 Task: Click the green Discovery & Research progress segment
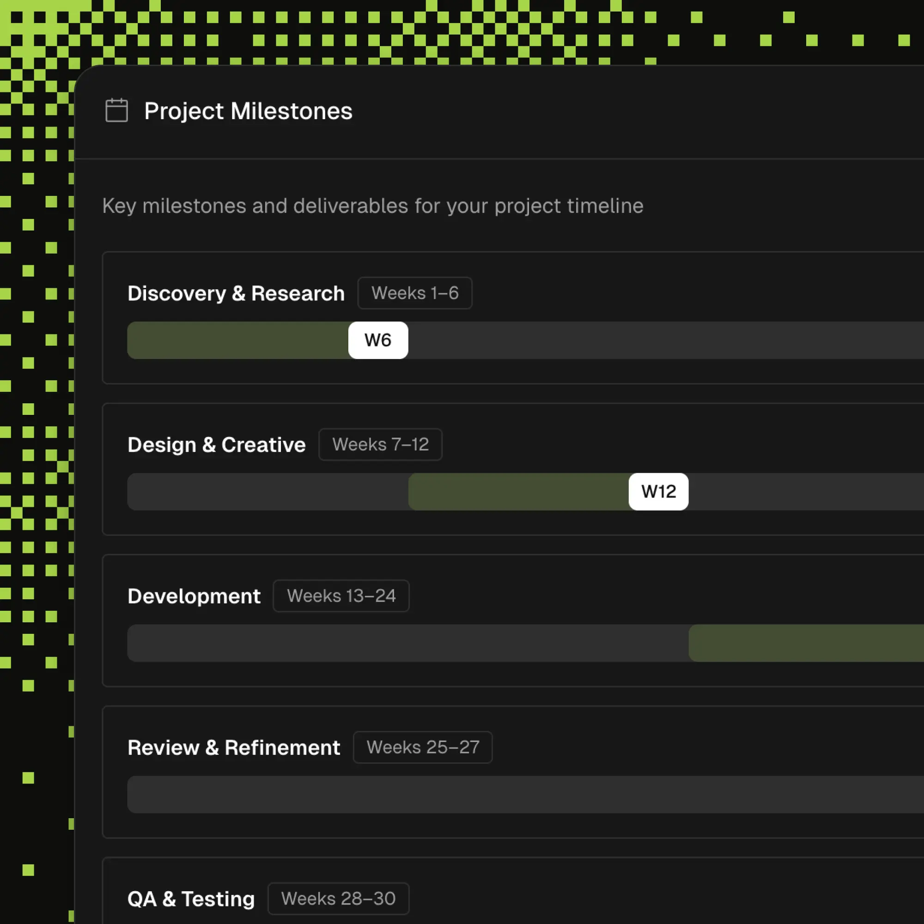pyautogui.click(x=237, y=340)
